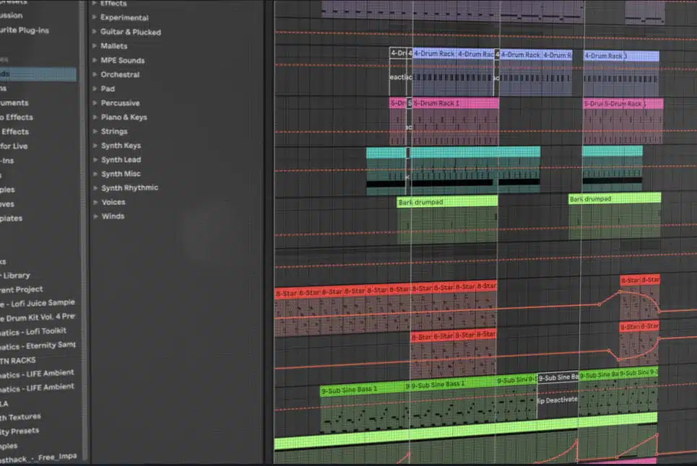
Task: Select the 'Orchestral' label
Action: tap(120, 74)
